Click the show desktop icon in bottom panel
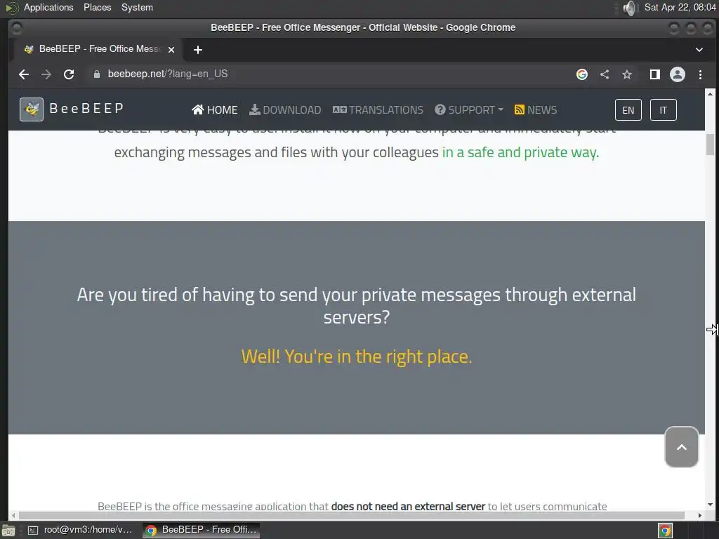The width and height of the screenshot is (719, 539). pos(8,531)
